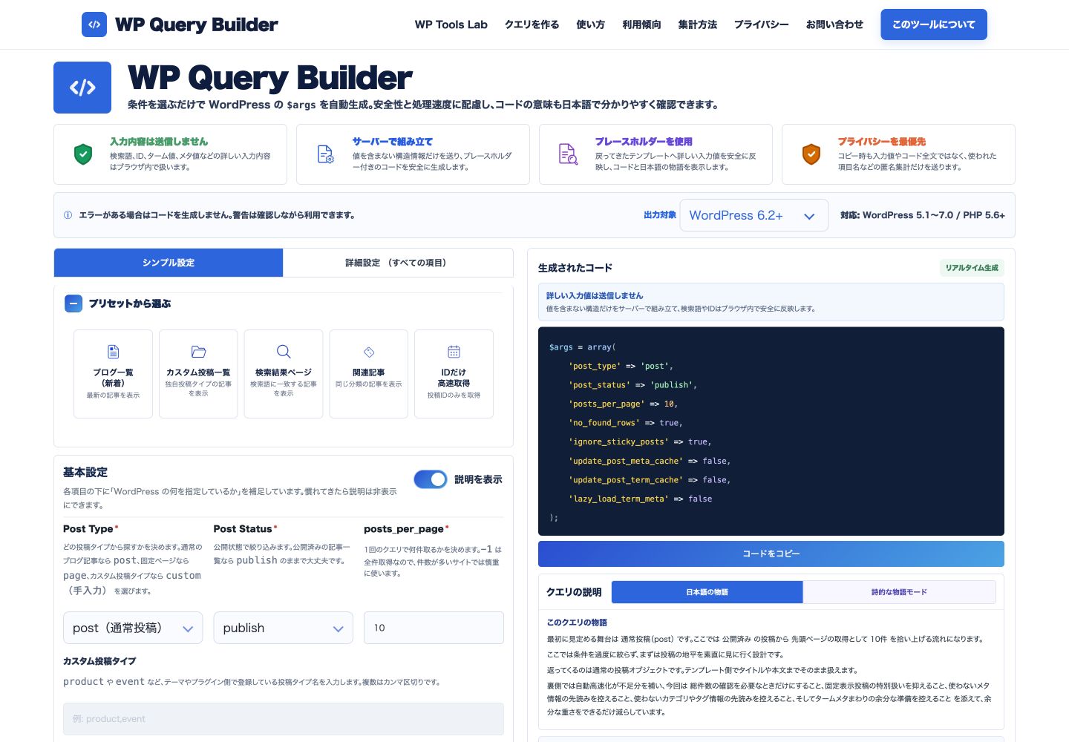This screenshot has width=1069, height=742.
Task: Choose the ブログ一覧（新着）preset card
Action: [x=113, y=374]
